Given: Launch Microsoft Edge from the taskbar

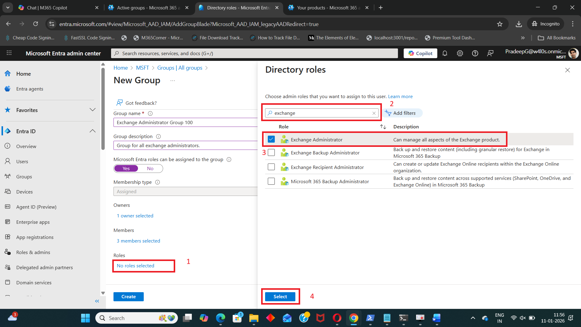Looking at the screenshot, I should (221, 318).
